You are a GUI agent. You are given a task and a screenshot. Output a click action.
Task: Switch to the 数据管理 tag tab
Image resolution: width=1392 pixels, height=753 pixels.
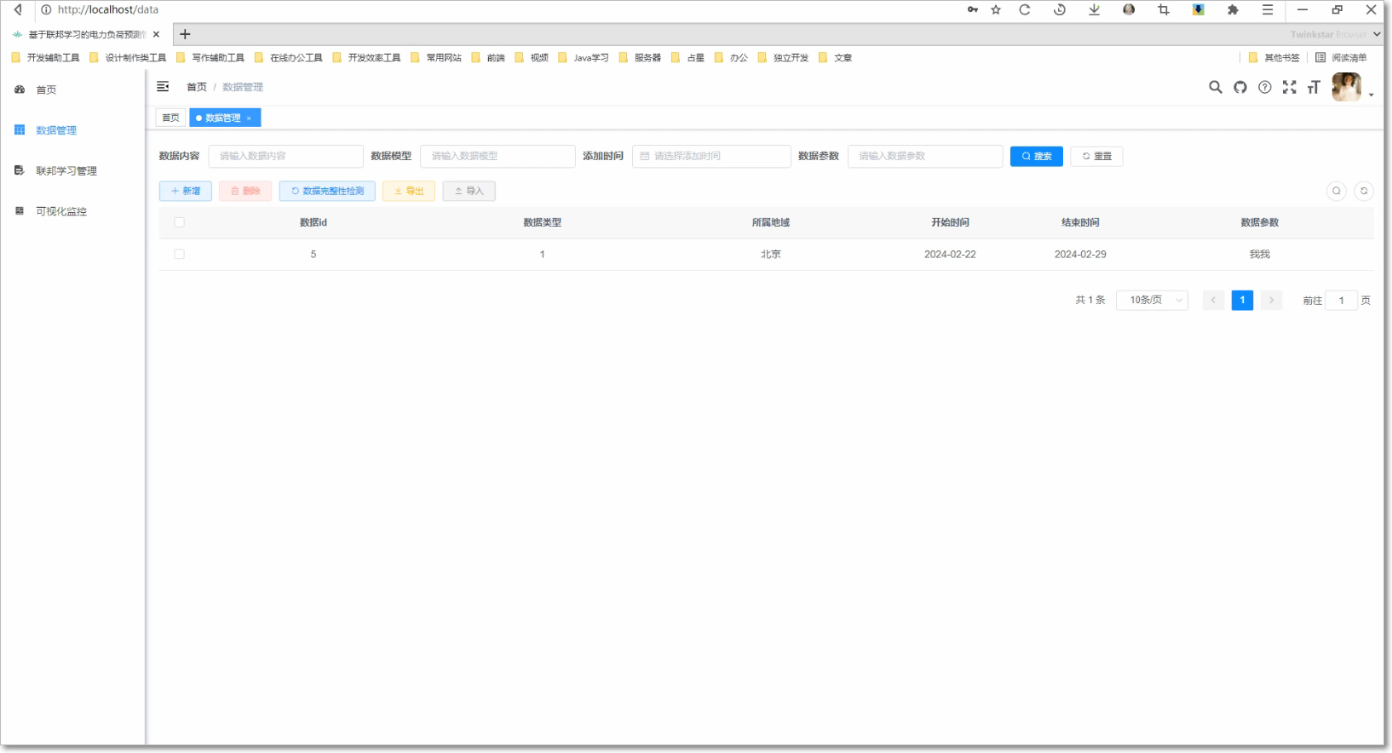point(223,118)
